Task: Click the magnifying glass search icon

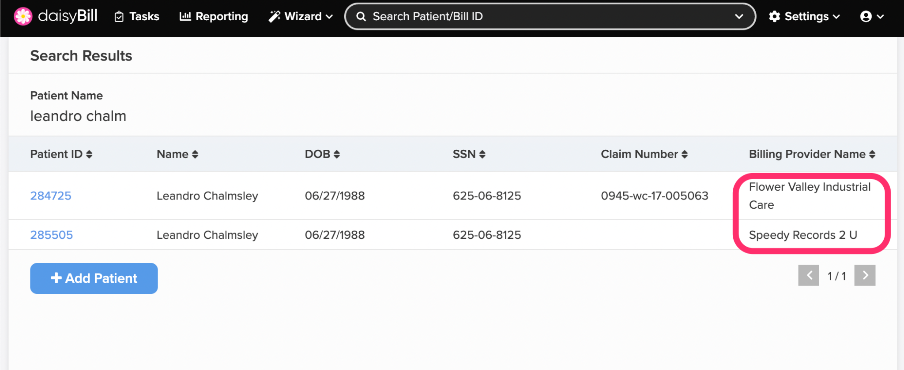Action: [x=361, y=16]
